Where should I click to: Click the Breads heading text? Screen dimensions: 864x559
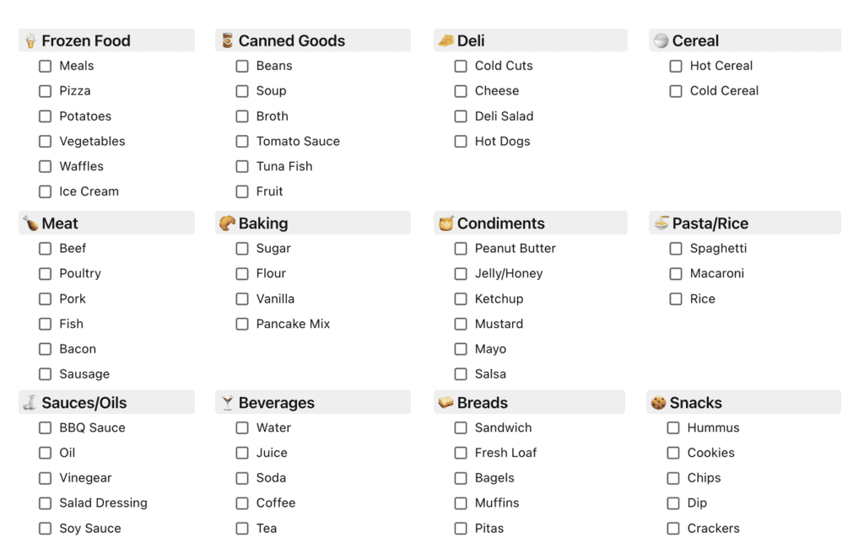coord(482,402)
